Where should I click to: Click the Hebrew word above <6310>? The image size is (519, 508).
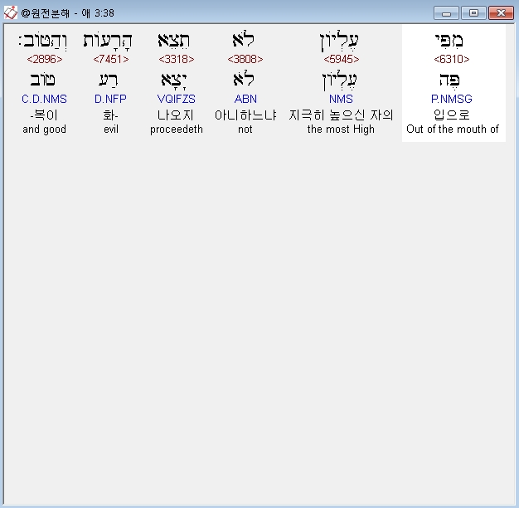click(449, 41)
